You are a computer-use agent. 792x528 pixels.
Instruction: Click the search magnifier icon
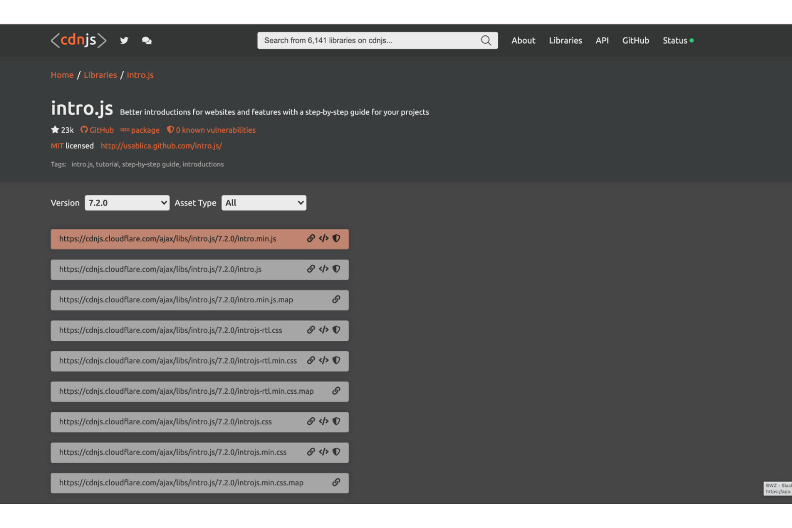point(486,41)
